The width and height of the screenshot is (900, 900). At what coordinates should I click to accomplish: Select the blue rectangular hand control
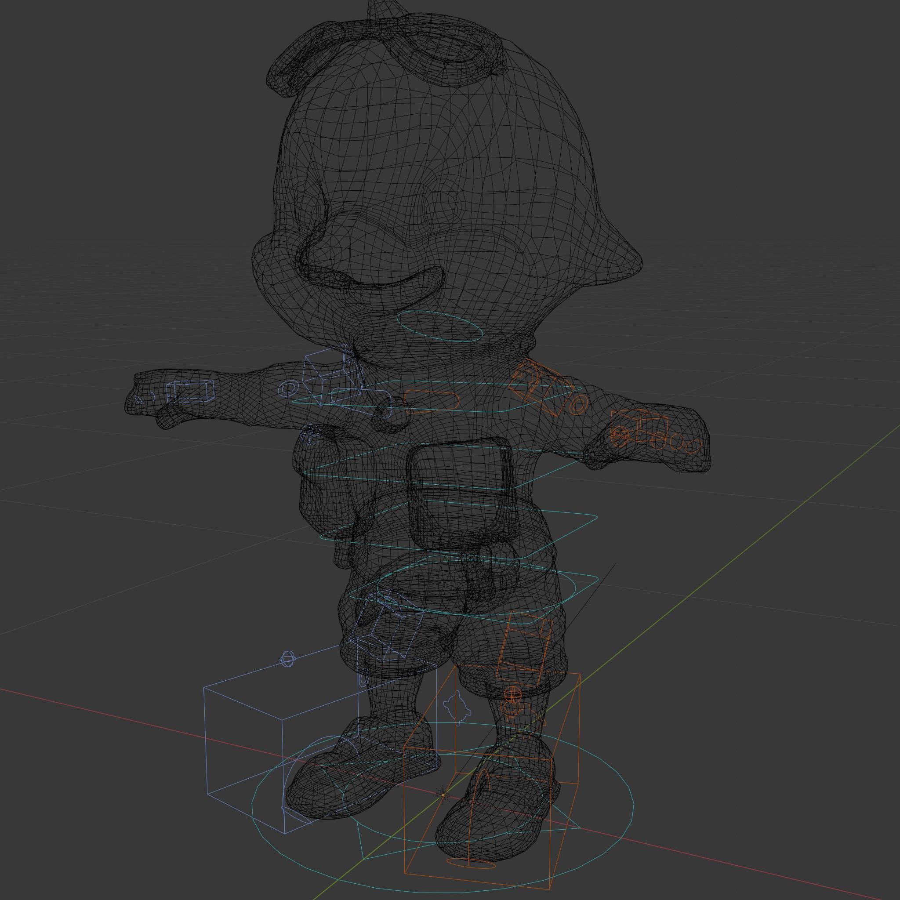tap(190, 390)
